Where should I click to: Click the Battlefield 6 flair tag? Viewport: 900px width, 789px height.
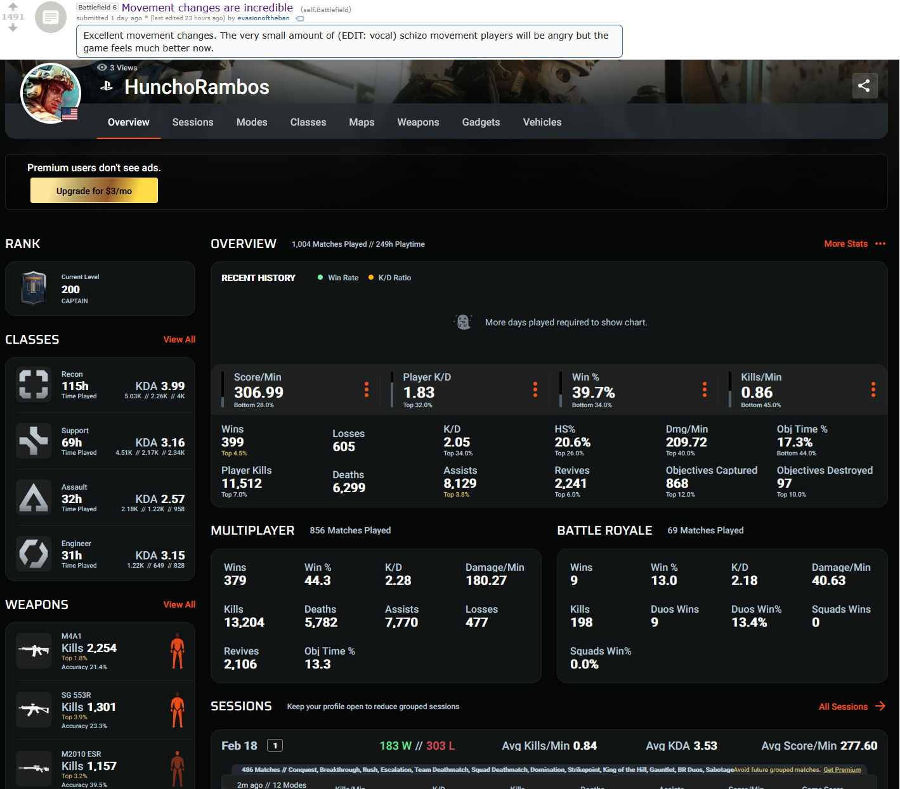[97, 8]
